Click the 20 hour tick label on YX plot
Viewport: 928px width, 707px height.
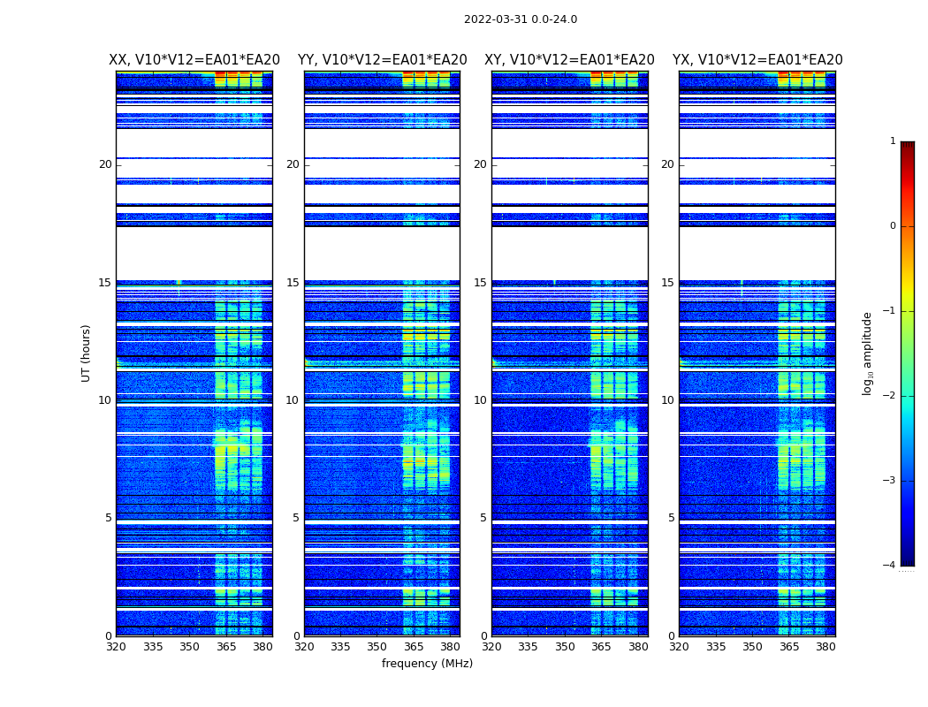point(667,164)
